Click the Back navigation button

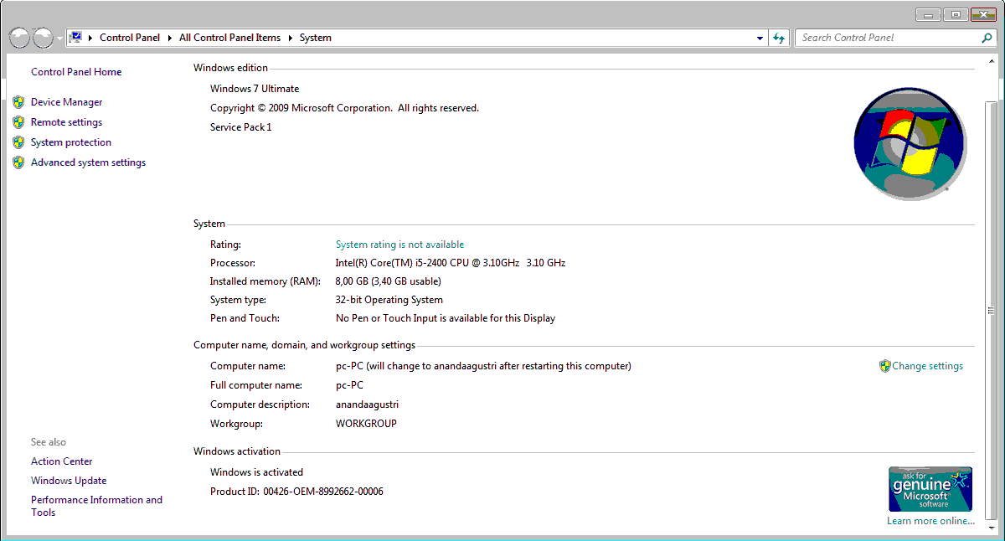point(19,38)
